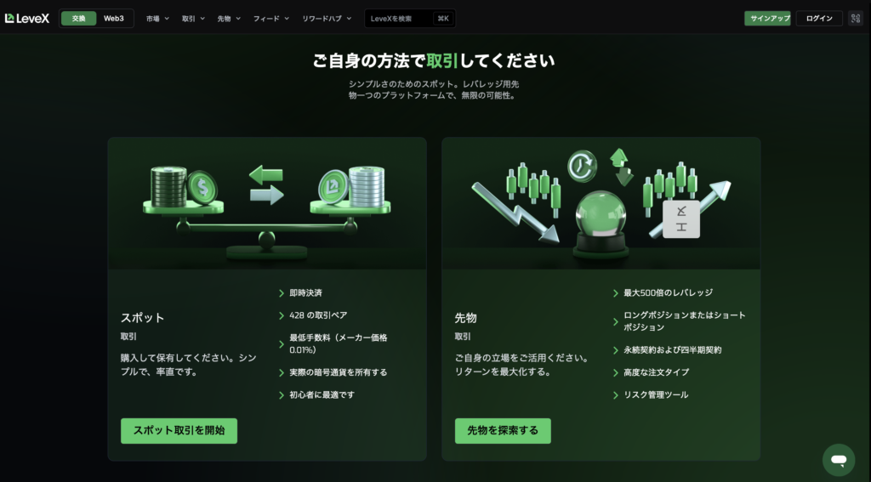
Task: Click the chevron beside 初心者に最適です
Action: (282, 395)
